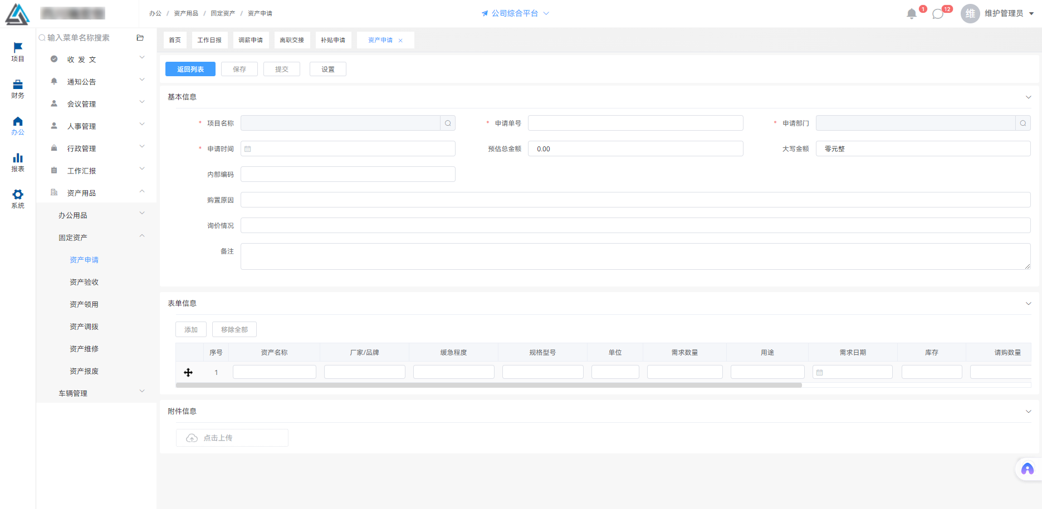
Task: Click the move handle on row 1
Action: click(x=188, y=372)
